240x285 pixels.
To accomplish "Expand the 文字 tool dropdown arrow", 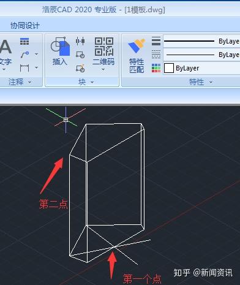I will [4, 70].
